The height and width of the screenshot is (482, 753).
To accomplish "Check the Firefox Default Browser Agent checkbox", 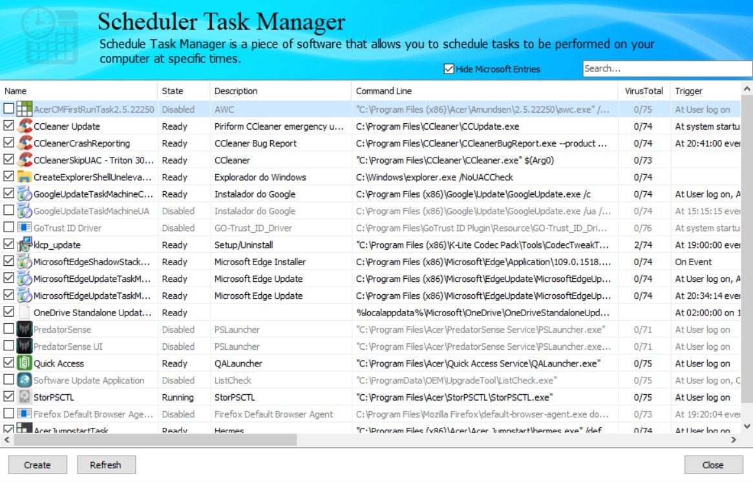I will pyautogui.click(x=8, y=413).
